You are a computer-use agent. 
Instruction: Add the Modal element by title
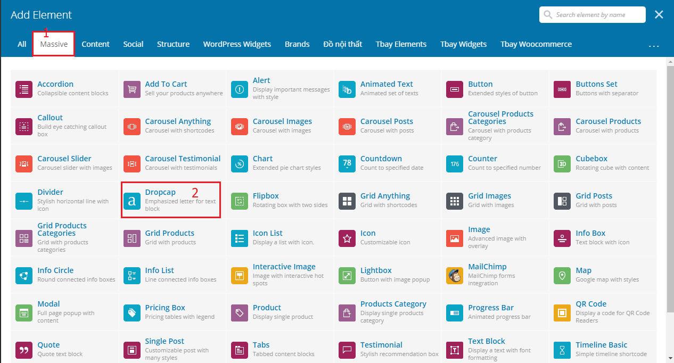pos(48,304)
